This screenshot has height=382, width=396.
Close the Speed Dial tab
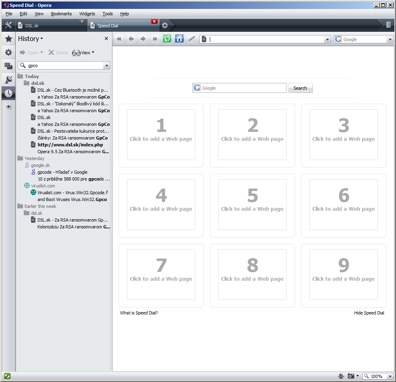pyautogui.click(x=154, y=21)
